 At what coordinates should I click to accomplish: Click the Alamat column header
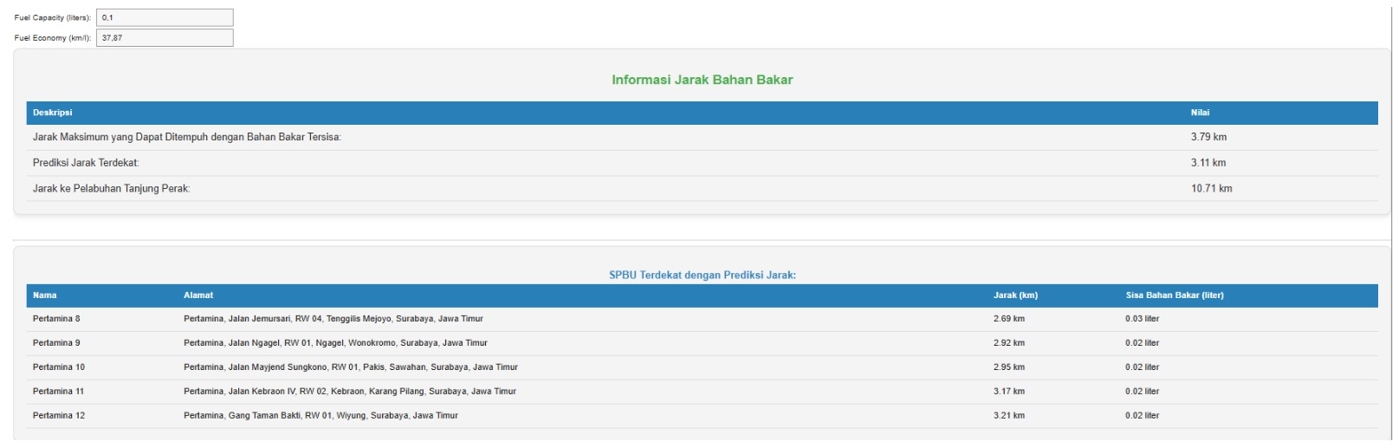point(198,295)
